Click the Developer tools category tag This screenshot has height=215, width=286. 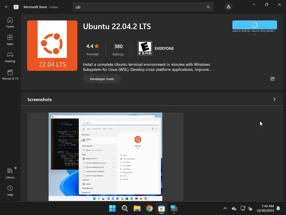point(102,79)
